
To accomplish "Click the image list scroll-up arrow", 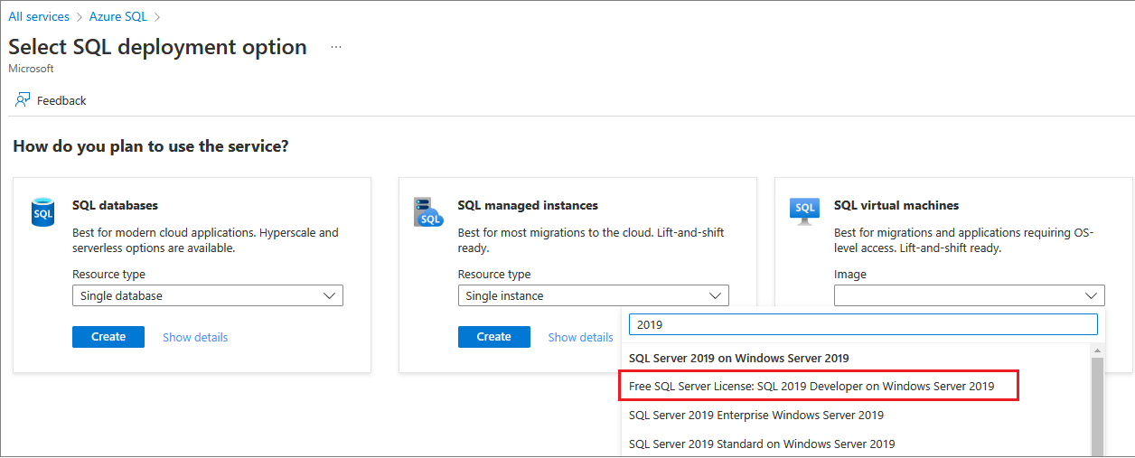I will tap(1098, 351).
